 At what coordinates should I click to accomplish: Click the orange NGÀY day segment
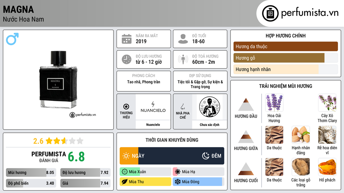(129, 156)
